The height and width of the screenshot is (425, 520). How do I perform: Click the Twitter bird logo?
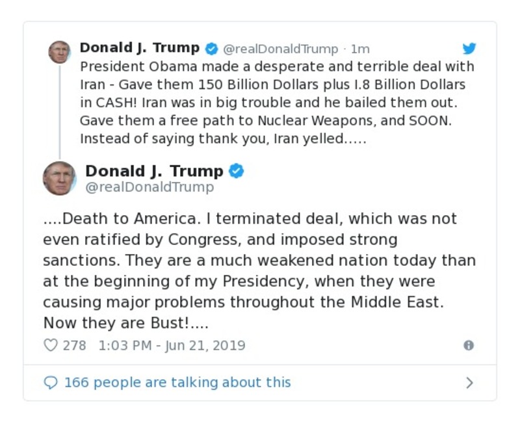(469, 47)
